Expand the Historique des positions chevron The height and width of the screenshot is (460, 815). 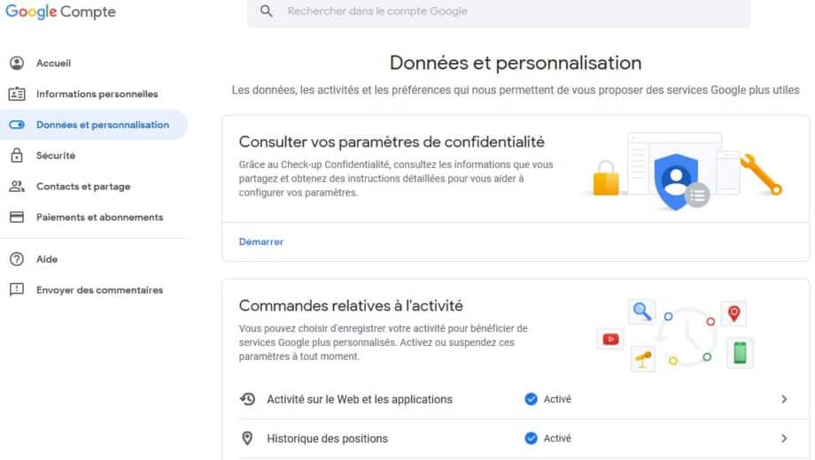pyautogui.click(x=784, y=438)
